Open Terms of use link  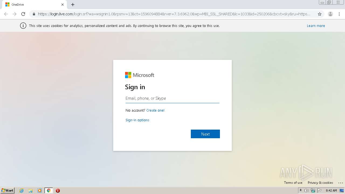293,183
